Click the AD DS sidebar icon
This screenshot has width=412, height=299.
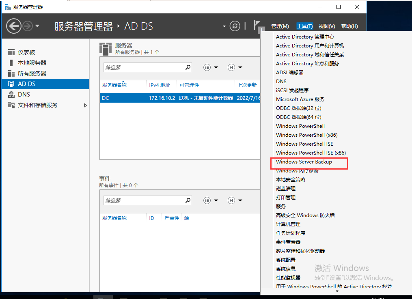click(11, 84)
